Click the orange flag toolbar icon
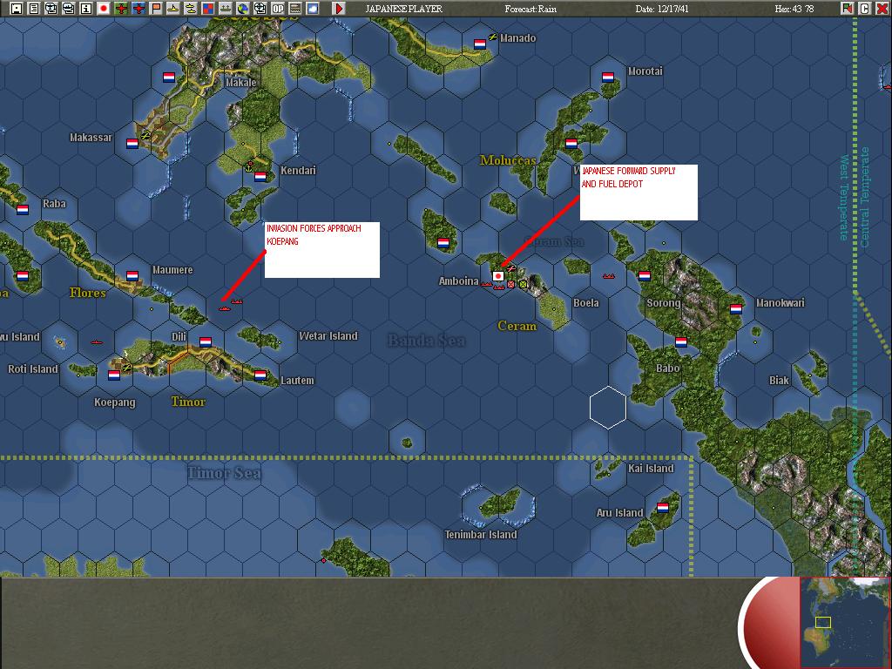 (x=155, y=8)
